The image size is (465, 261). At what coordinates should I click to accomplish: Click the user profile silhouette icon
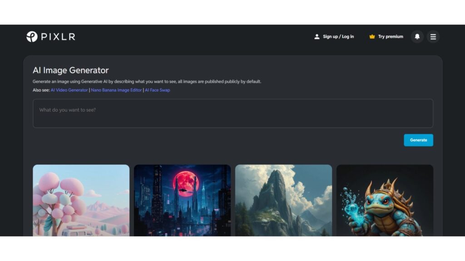pyautogui.click(x=317, y=37)
